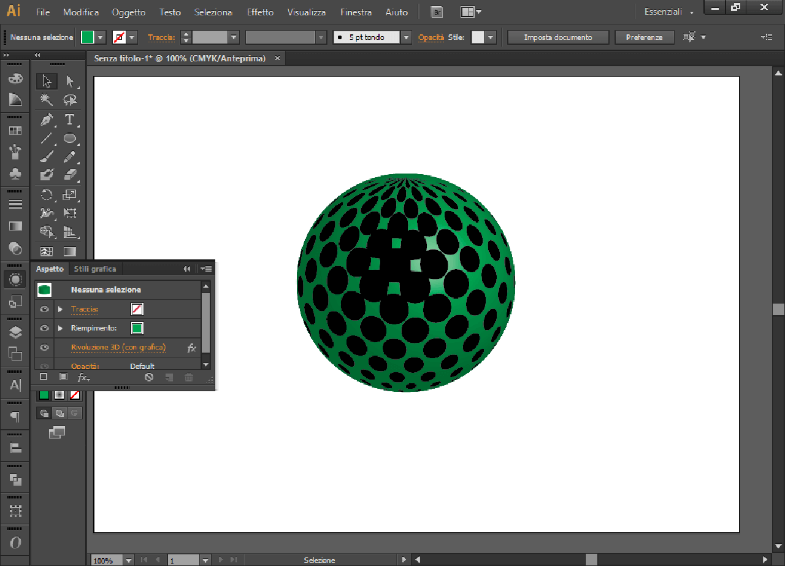Toggle visibility of Rivoluzione 3D effect
This screenshot has width=785, height=566.
coord(44,348)
